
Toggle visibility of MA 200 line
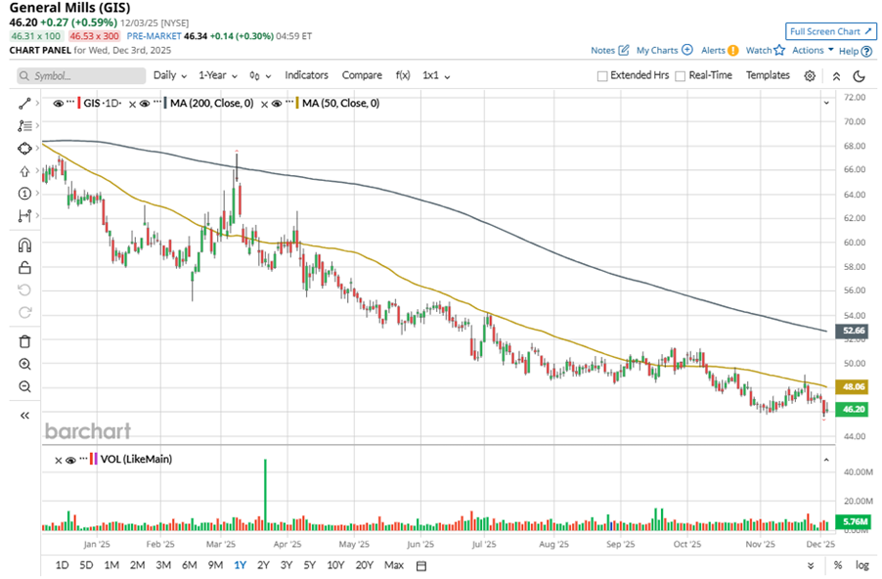pos(145,104)
